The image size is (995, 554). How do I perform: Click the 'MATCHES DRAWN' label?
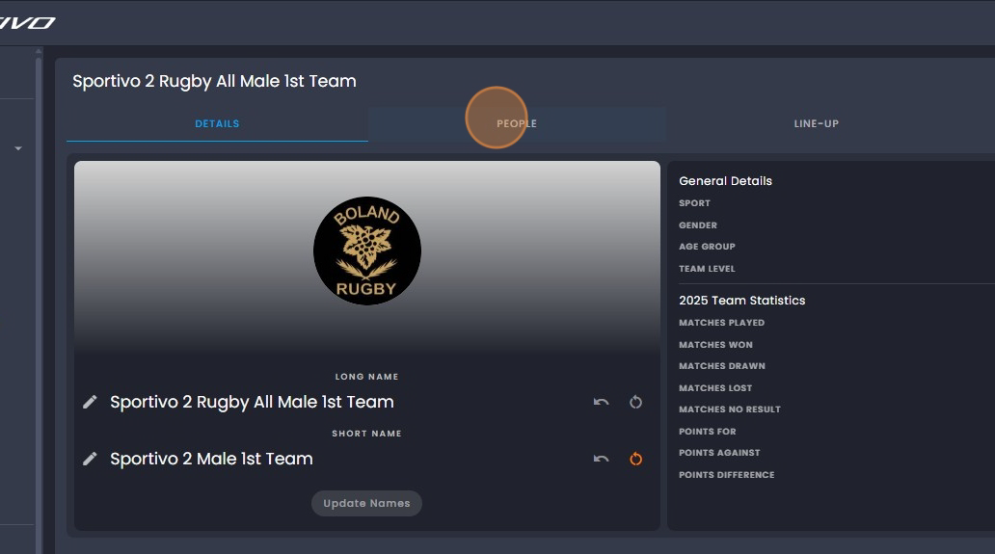click(722, 366)
